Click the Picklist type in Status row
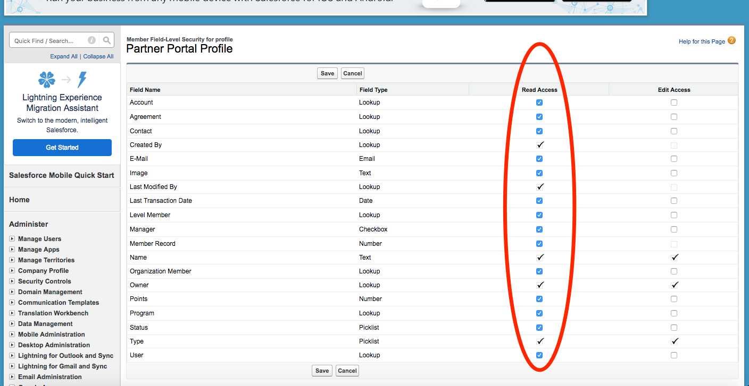 [x=369, y=328]
